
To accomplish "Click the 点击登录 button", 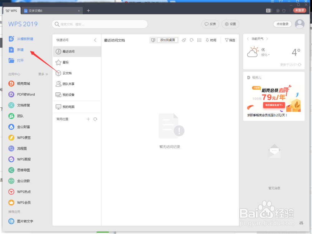I will tap(283, 24).
